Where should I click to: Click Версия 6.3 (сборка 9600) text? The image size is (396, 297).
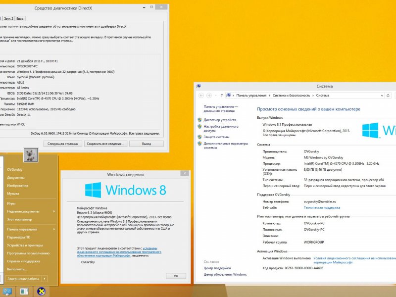tap(95, 213)
